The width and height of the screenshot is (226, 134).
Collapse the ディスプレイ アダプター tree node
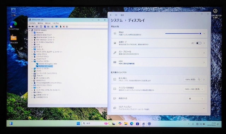(32, 61)
